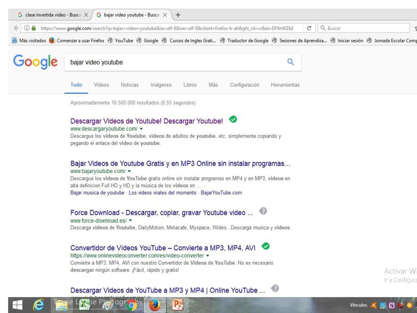This screenshot has width=417, height=313.
Task: Open 'Descargar Videos de Youtube!' result
Action: [x=147, y=121]
